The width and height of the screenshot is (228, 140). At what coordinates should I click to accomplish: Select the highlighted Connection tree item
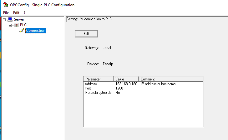[36, 31]
